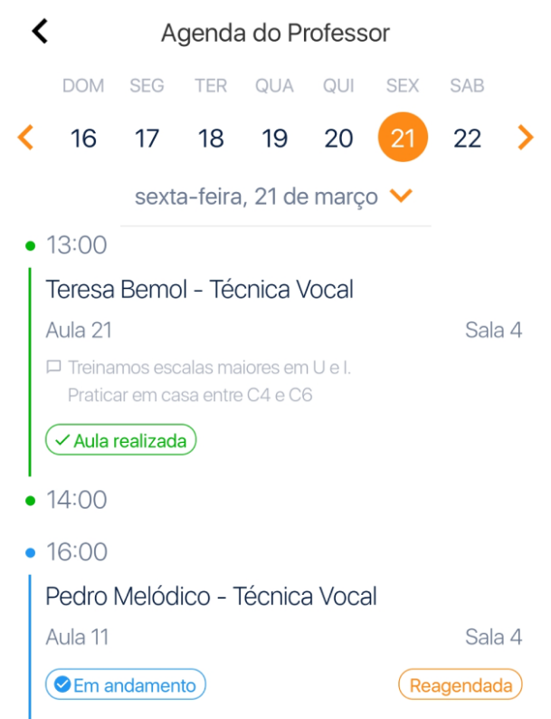This screenshot has width=551, height=719.
Task: Select Monday the 17th
Action: coord(147,139)
